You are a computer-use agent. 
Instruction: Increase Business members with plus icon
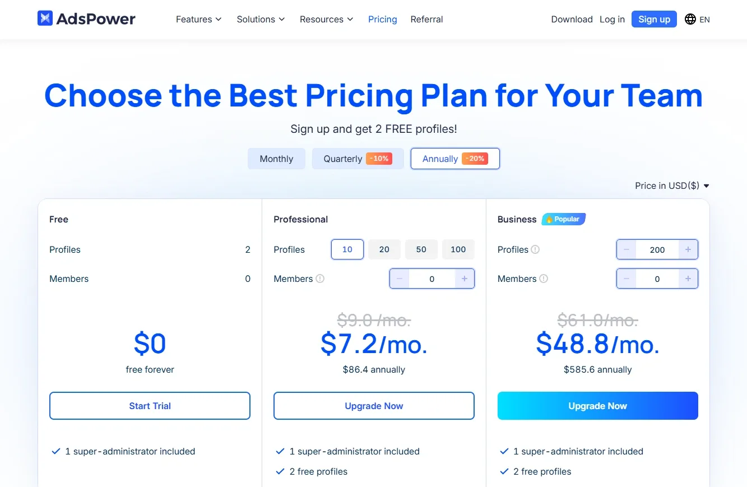688,279
